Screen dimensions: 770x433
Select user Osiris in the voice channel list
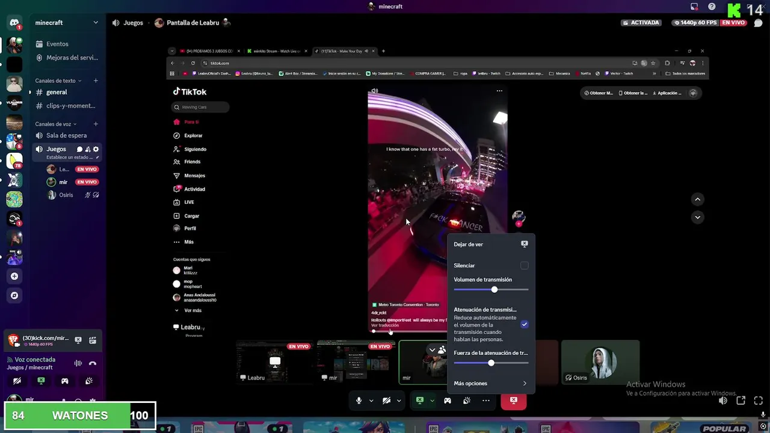pyautogui.click(x=72, y=195)
